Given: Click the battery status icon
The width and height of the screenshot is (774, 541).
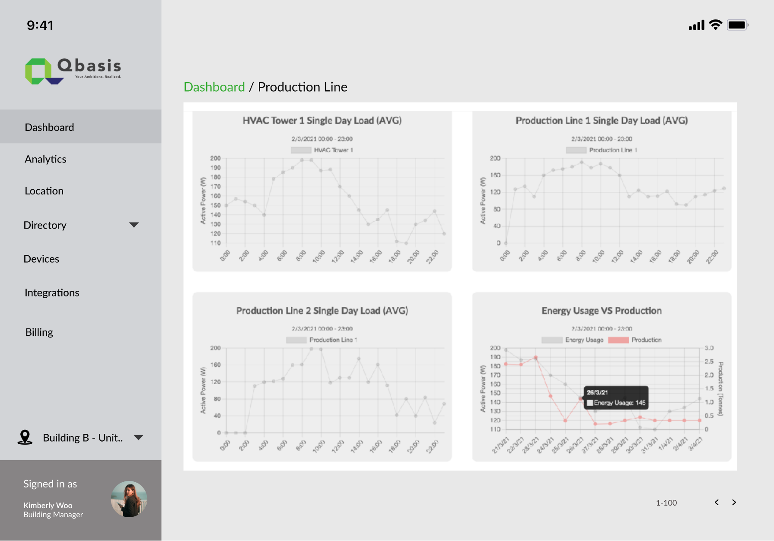Looking at the screenshot, I should pos(737,25).
